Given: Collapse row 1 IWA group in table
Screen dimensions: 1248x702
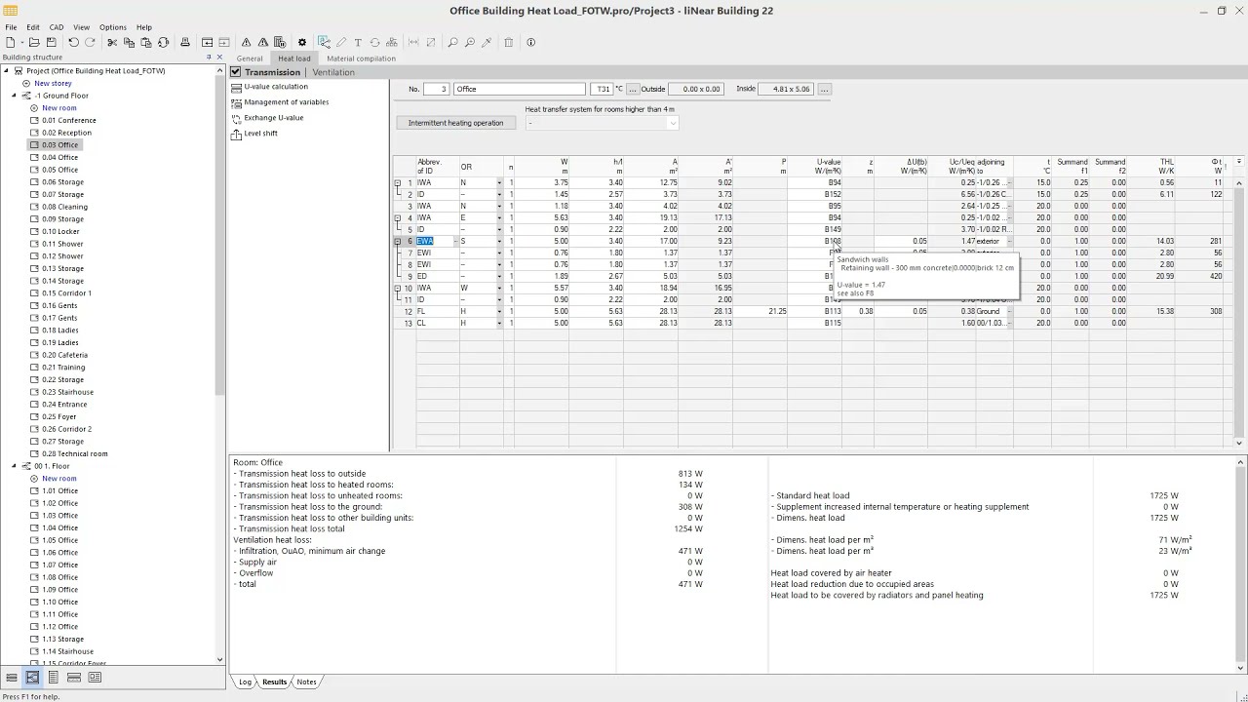Looking at the screenshot, I should pos(397,182).
